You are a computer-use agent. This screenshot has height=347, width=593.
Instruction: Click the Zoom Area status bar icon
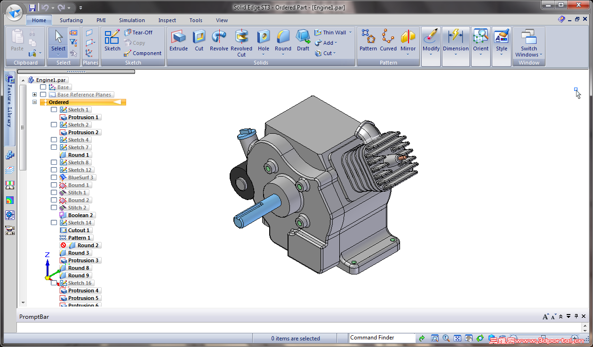pos(434,338)
